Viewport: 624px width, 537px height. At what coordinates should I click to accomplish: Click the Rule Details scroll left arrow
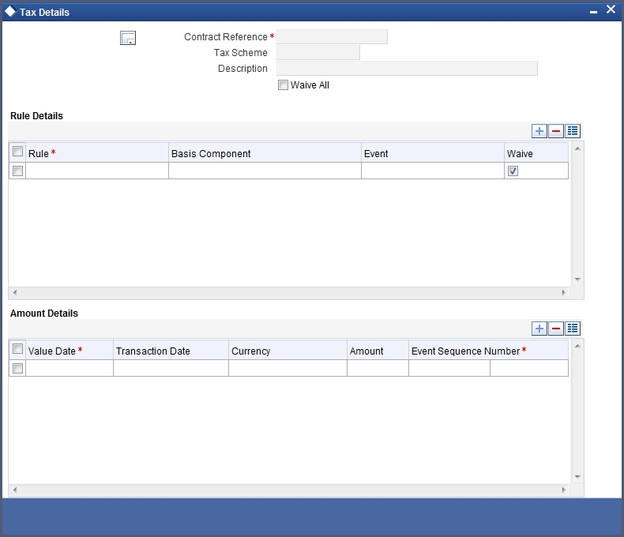click(15, 292)
